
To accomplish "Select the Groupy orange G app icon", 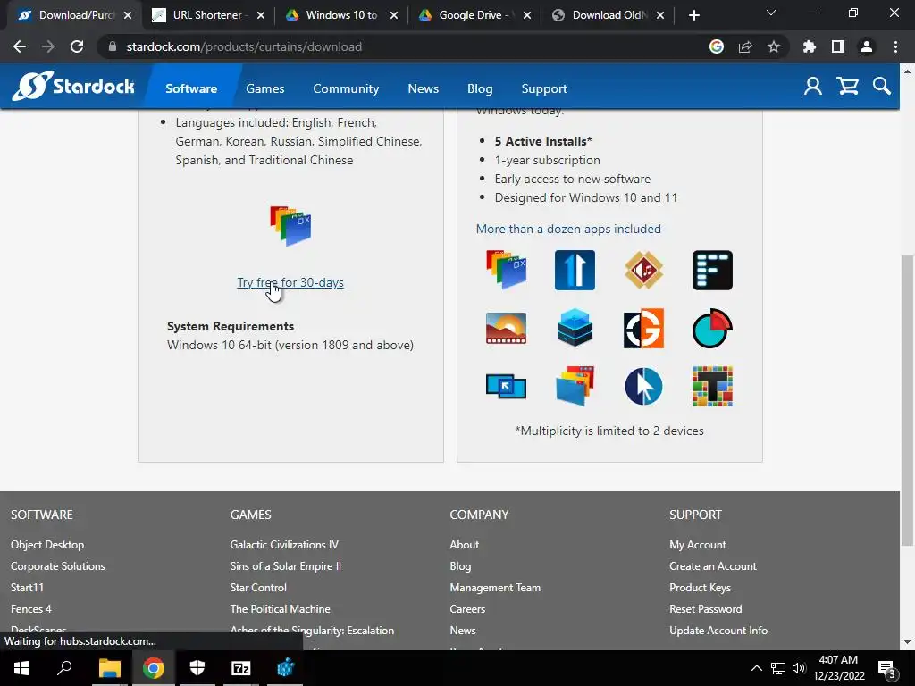I will pyautogui.click(x=643, y=329).
